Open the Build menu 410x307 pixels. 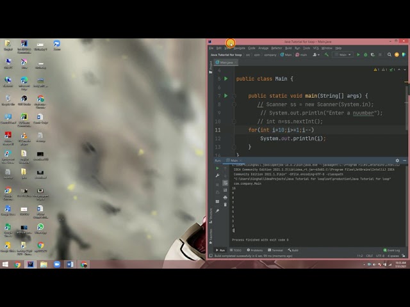pyautogui.click(x=288, y=48)
